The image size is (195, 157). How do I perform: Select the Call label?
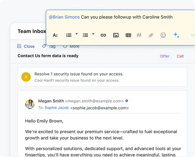pyautogui.click(x=180, y=56)
